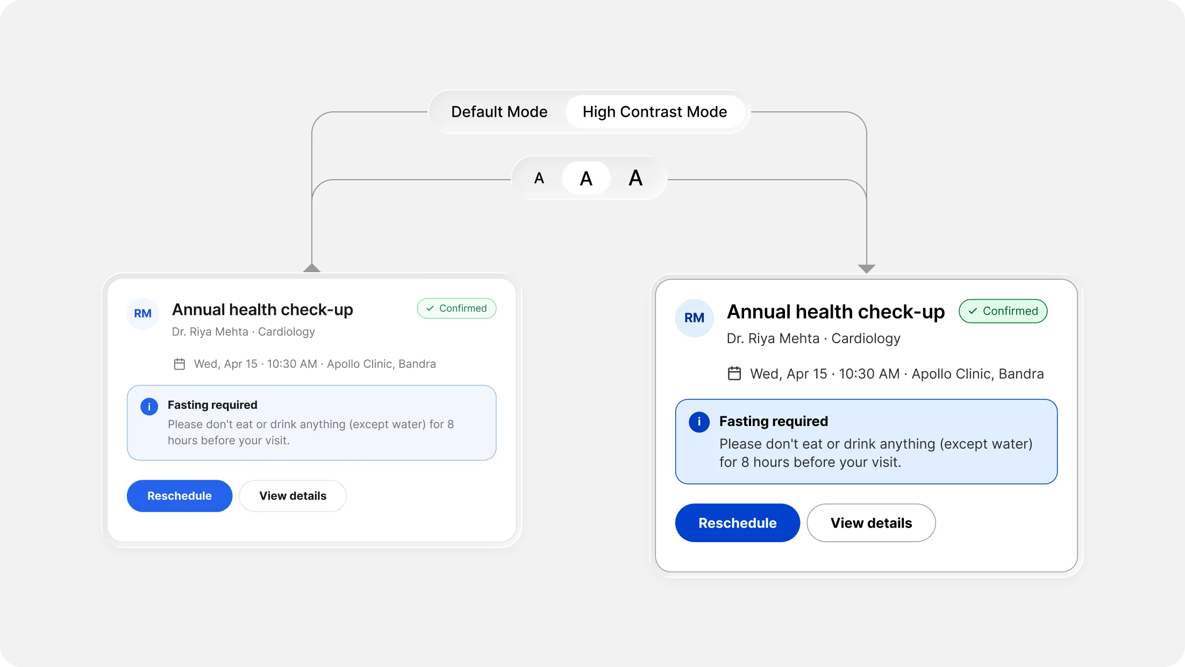Select the smallest A text size option
This screenshot has width=1185, height=667.
[x=539, y=178]
